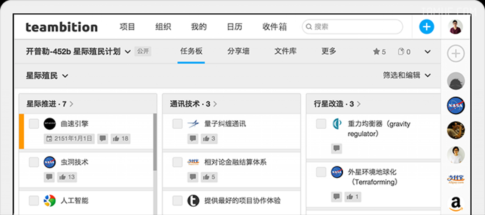Click the circled plus add-member icon in sidebar
The image size is (485, 215).
pos(455,54)
